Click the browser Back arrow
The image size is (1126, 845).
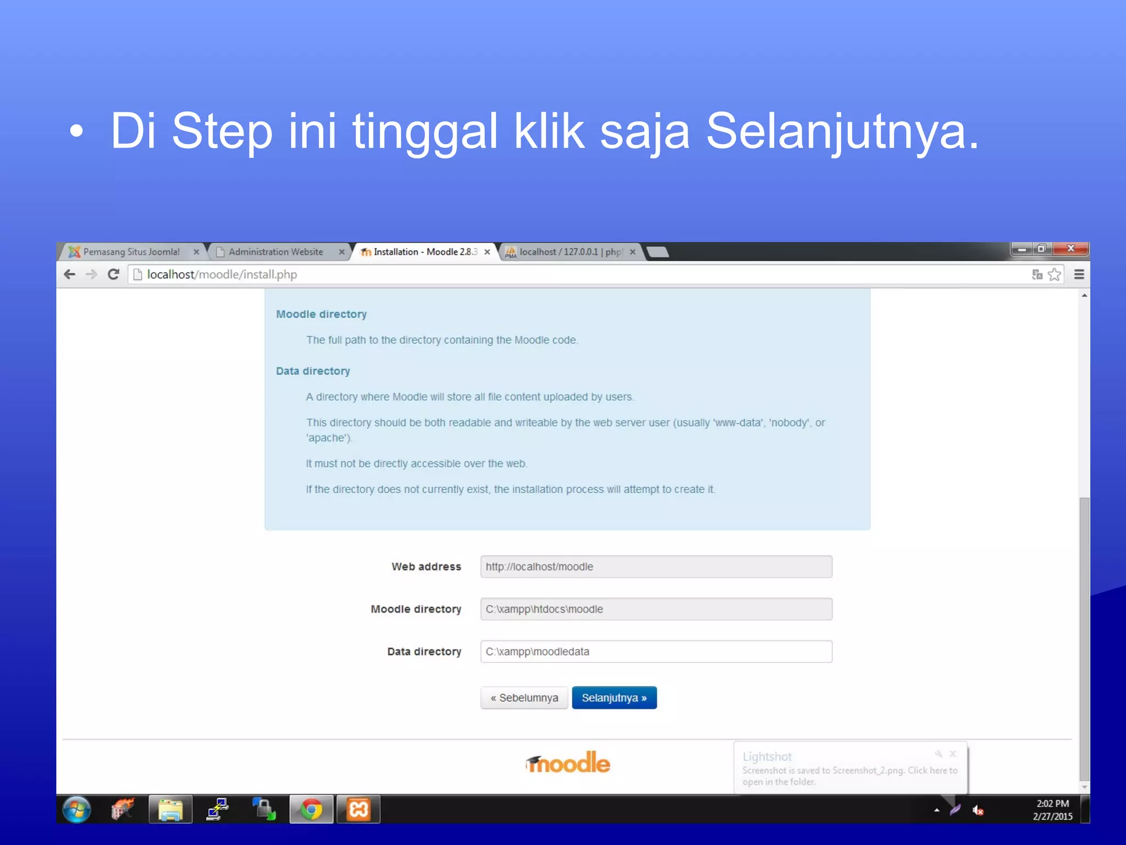pos(70,274)
